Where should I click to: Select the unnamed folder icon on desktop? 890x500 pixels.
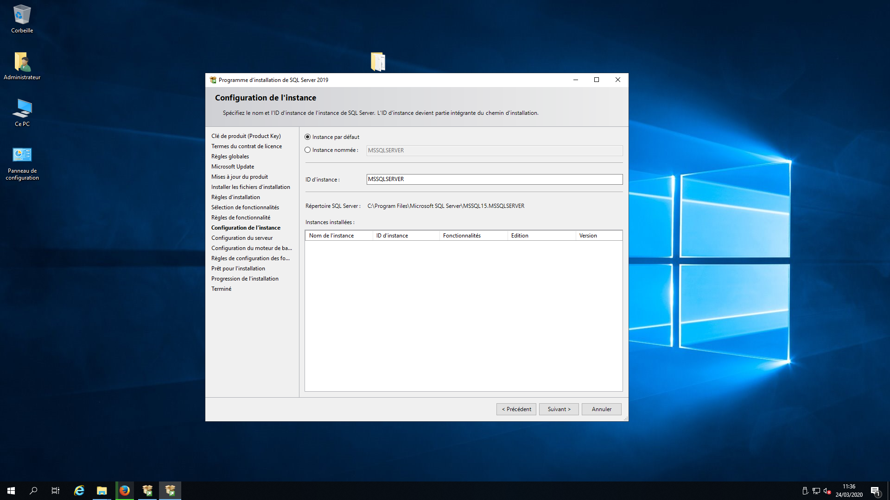tap(378, 62)
